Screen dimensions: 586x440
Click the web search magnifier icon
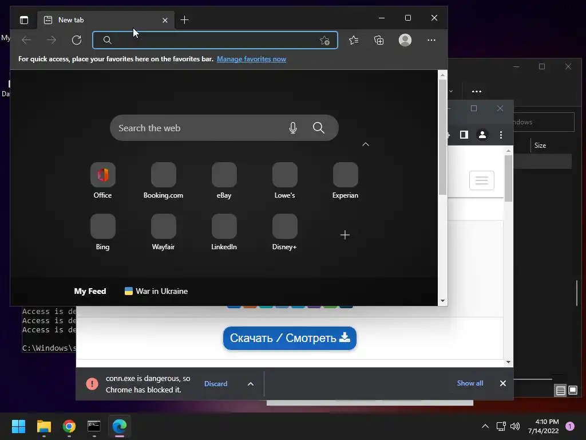point(318,128)
